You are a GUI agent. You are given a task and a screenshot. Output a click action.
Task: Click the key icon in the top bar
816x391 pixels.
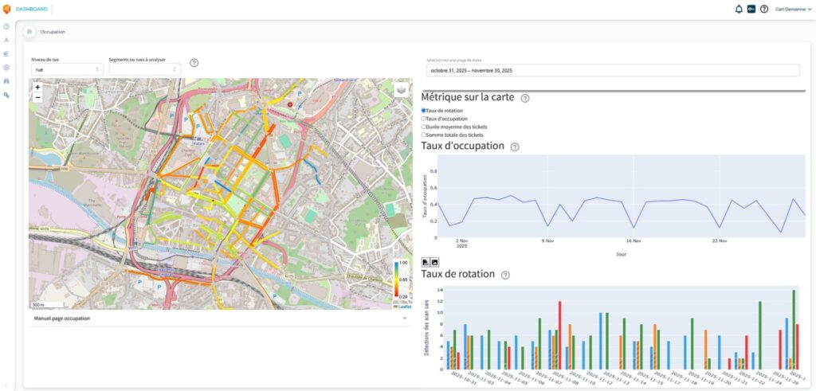click(751, 9)
